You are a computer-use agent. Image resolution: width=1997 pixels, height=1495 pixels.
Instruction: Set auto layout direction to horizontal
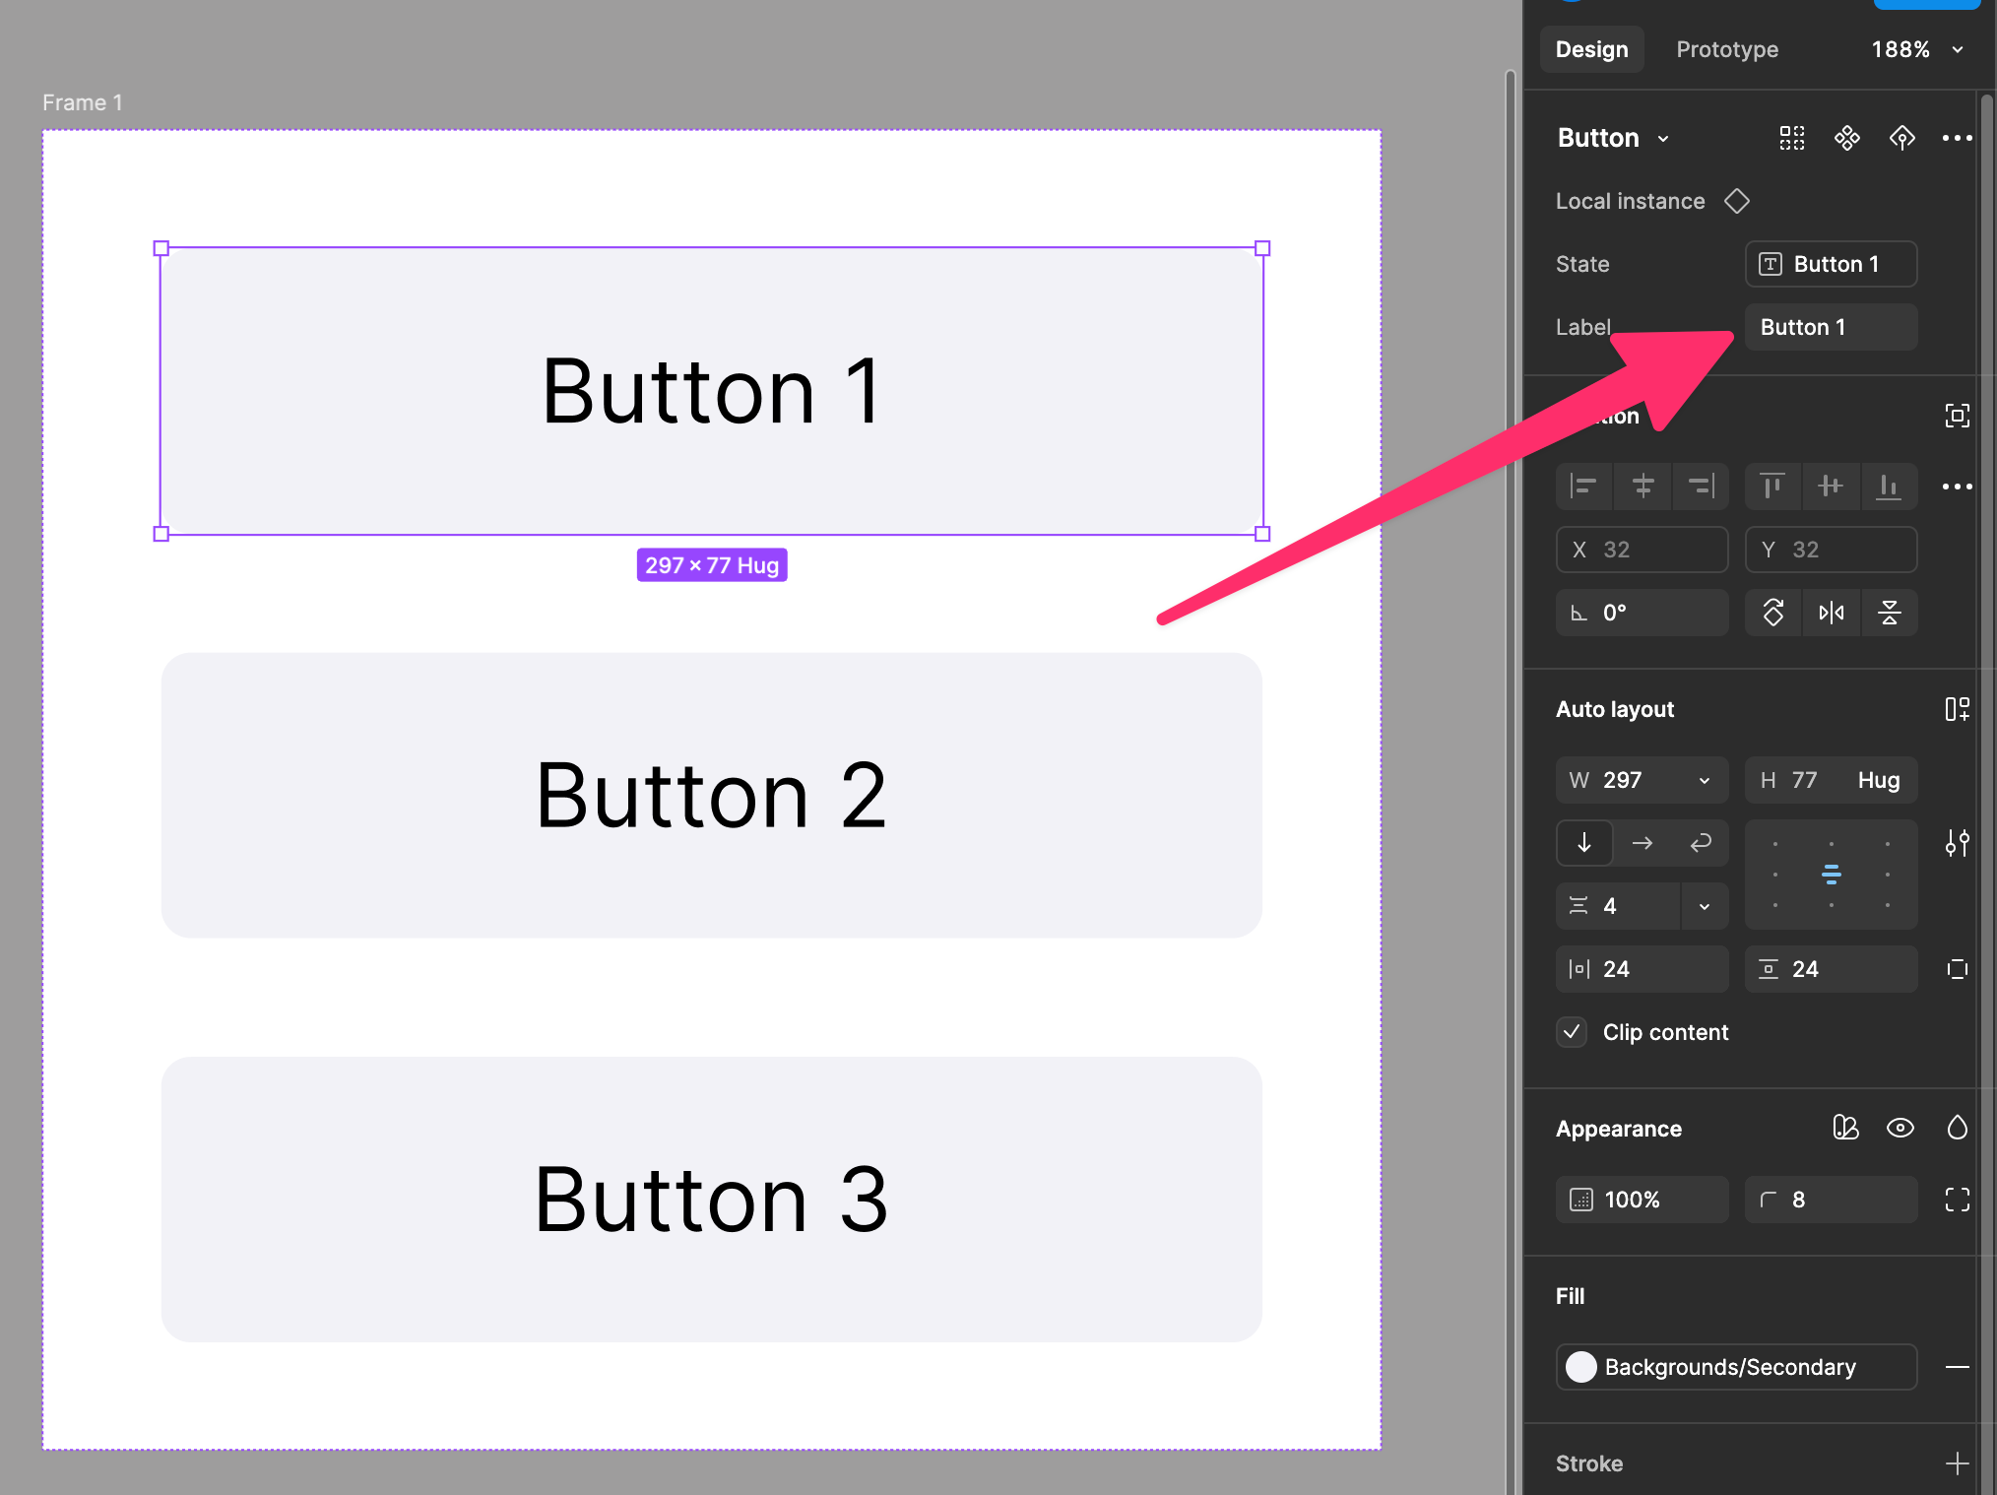1643,843
